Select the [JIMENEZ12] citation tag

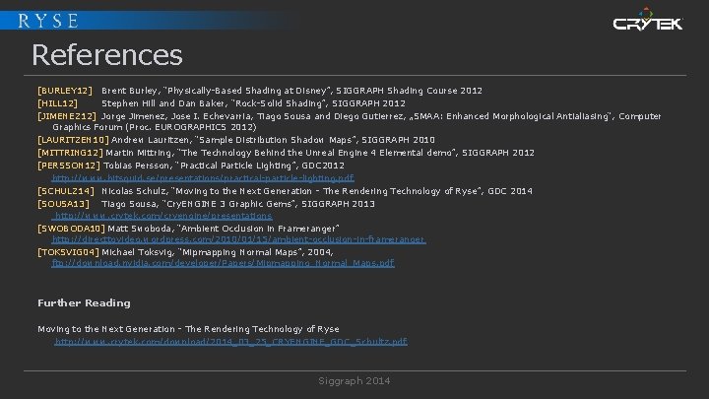[x=67, y=116]
